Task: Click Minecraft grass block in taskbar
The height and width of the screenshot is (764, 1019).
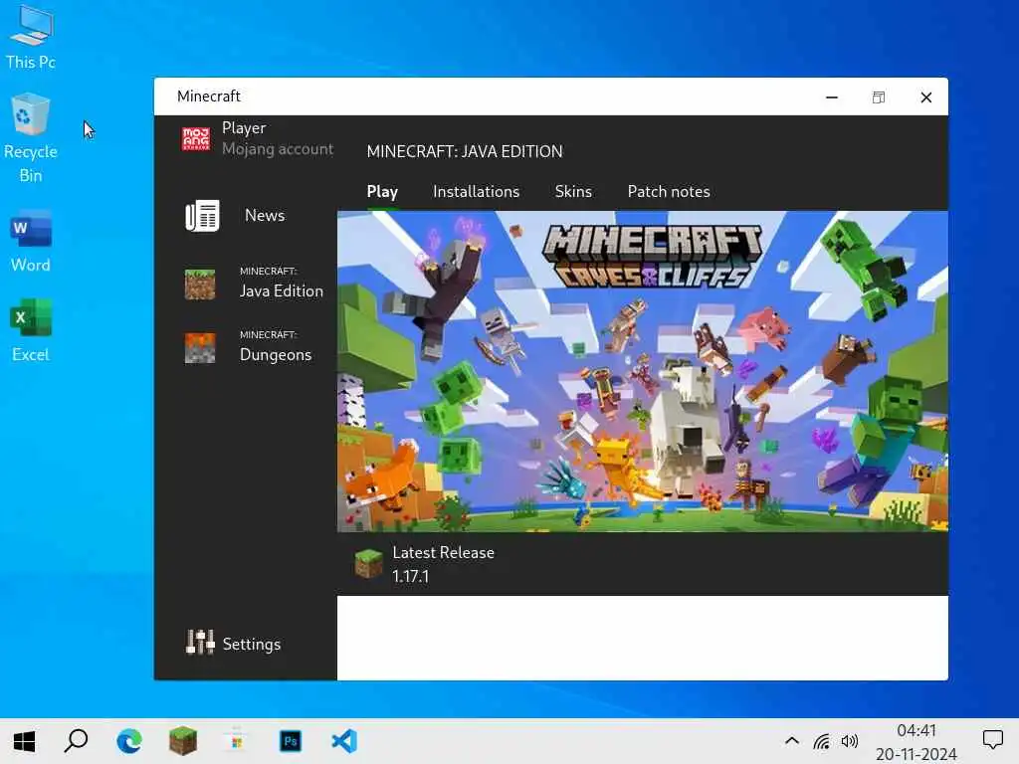Action: point(183,740)
